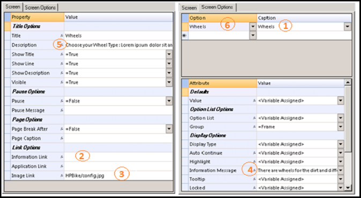
Task: Open the Pause value dropdown
Action: tap(169, 101)
